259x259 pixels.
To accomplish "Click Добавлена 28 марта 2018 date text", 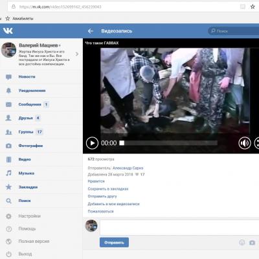I will tap(110, 174).
